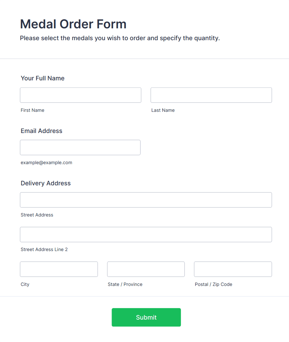Click the "First Name" sublabel text
The width and height of the screenshot is (289, 342).
[x=32, y=110]
